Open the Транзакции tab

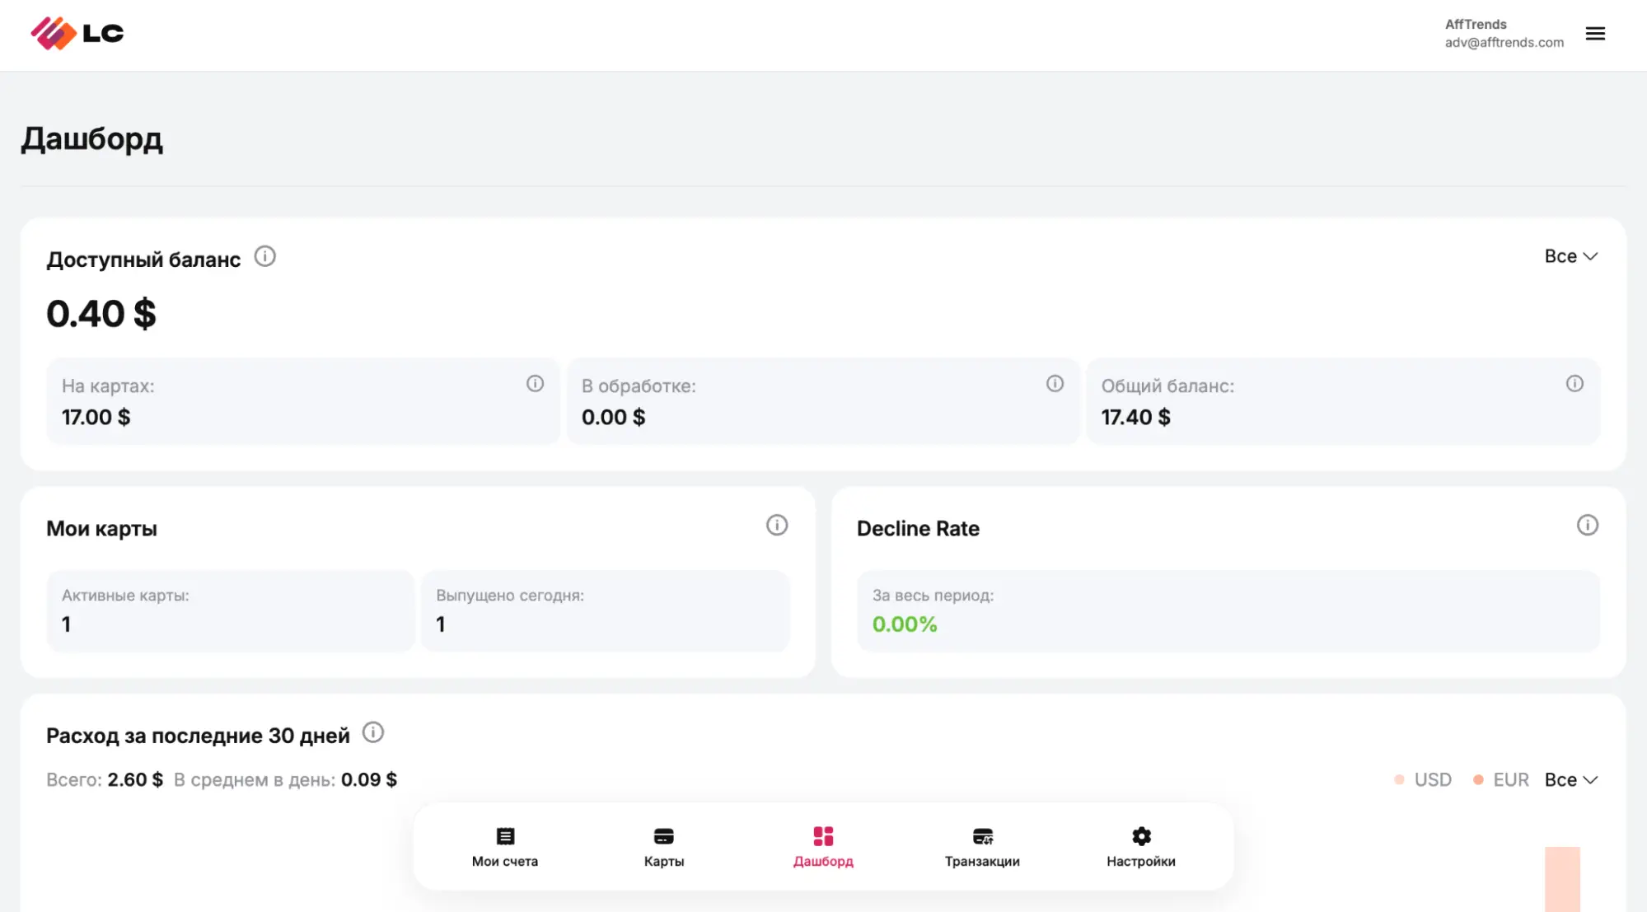(982, 848)
